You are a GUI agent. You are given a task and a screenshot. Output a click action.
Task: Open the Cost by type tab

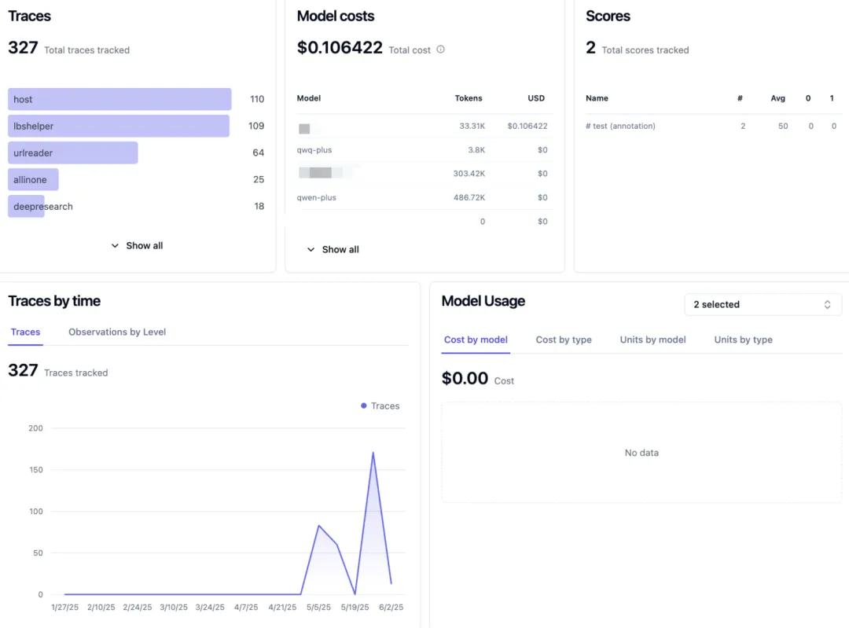point(563,340)
